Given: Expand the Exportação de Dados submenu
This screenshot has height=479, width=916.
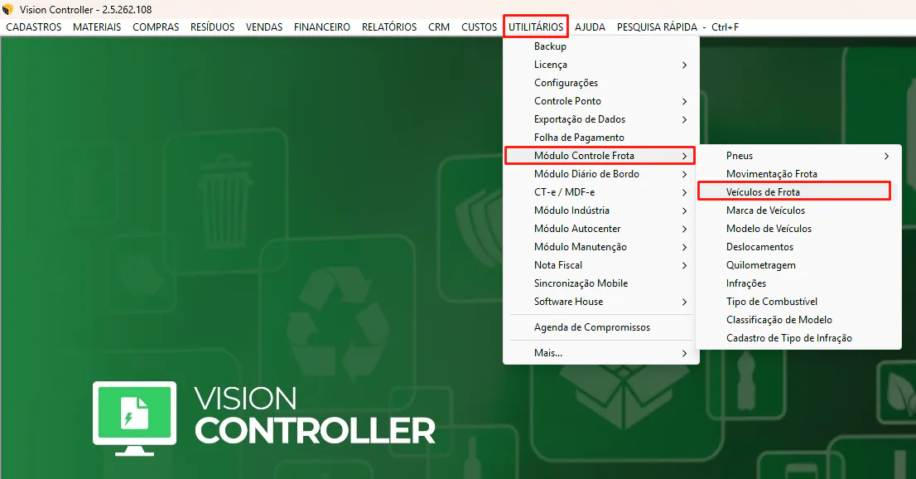Looking at the screenshot, I should click(x=601, y=119).
